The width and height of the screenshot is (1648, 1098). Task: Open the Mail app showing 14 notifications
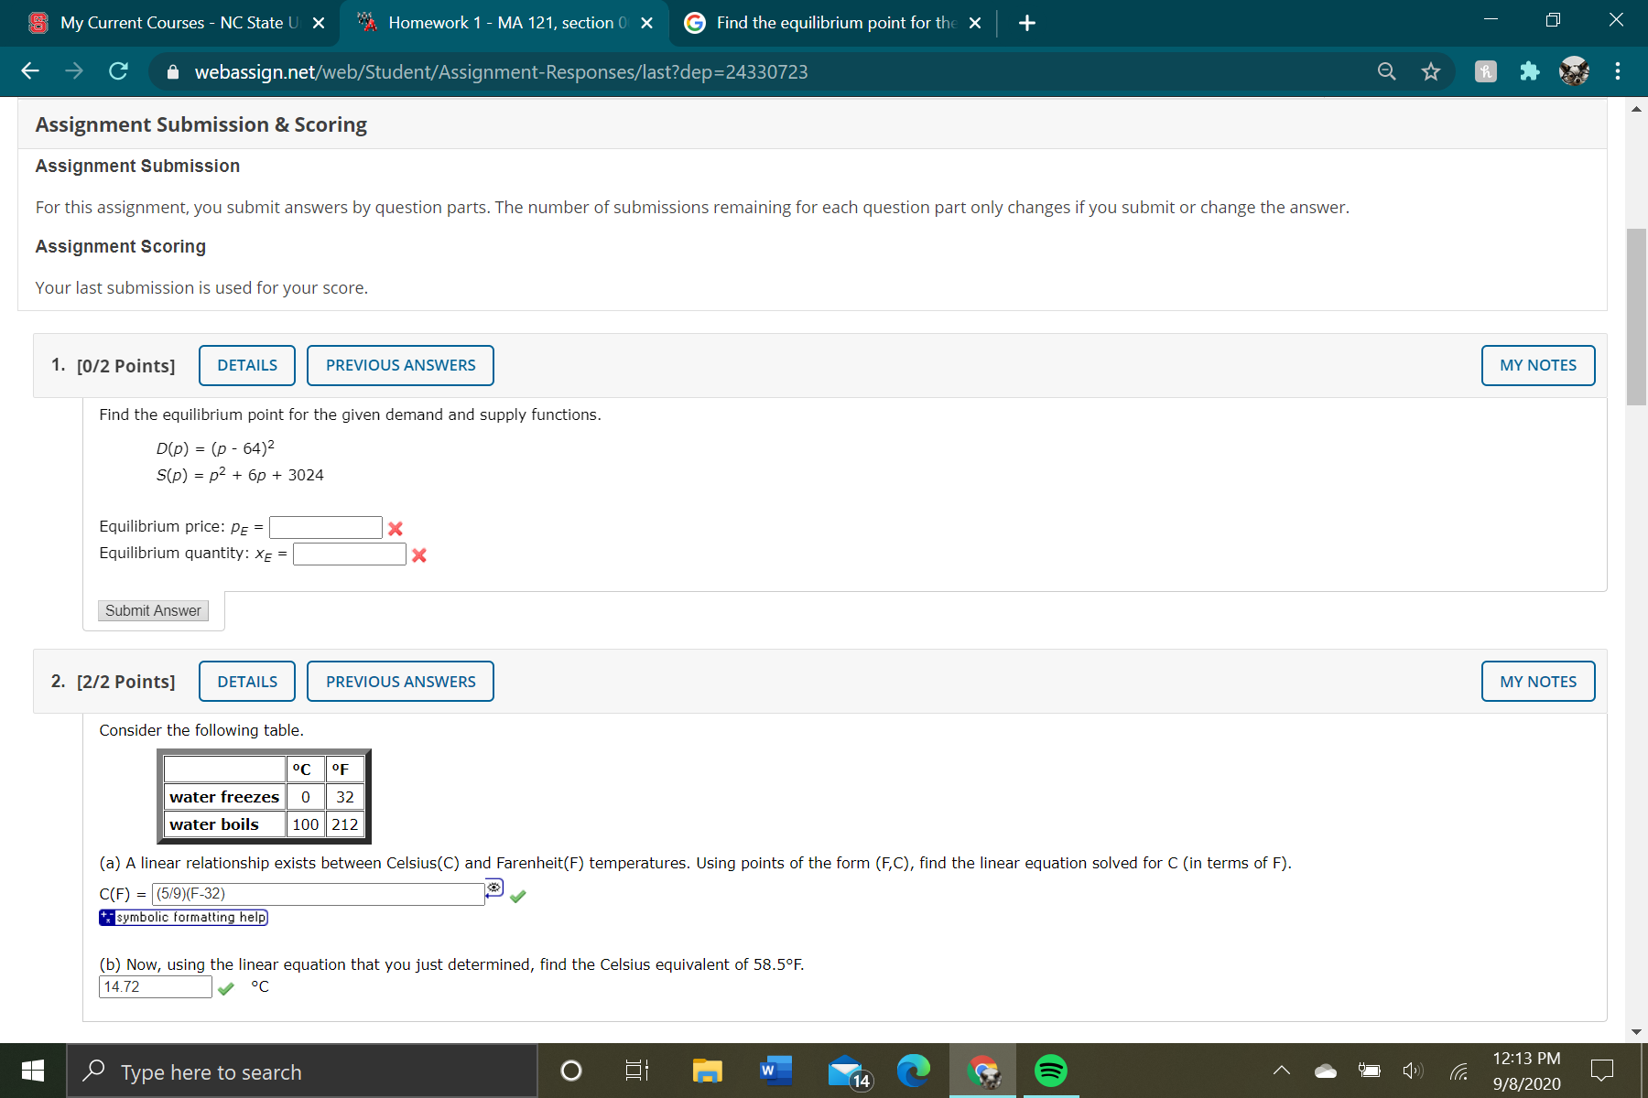point(845,1071)
